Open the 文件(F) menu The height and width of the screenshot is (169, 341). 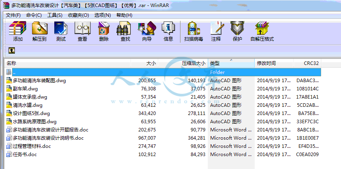pos(13,15)
